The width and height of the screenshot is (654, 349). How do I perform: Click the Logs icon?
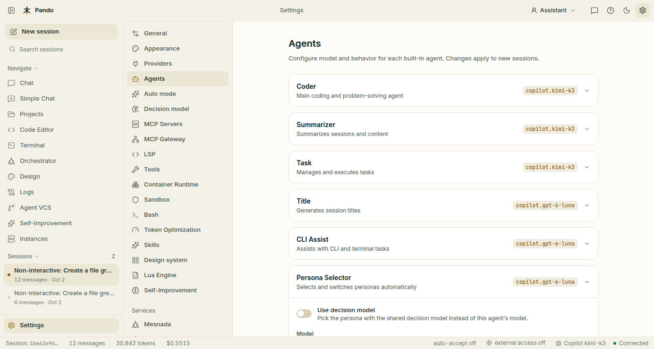point(11,192)
